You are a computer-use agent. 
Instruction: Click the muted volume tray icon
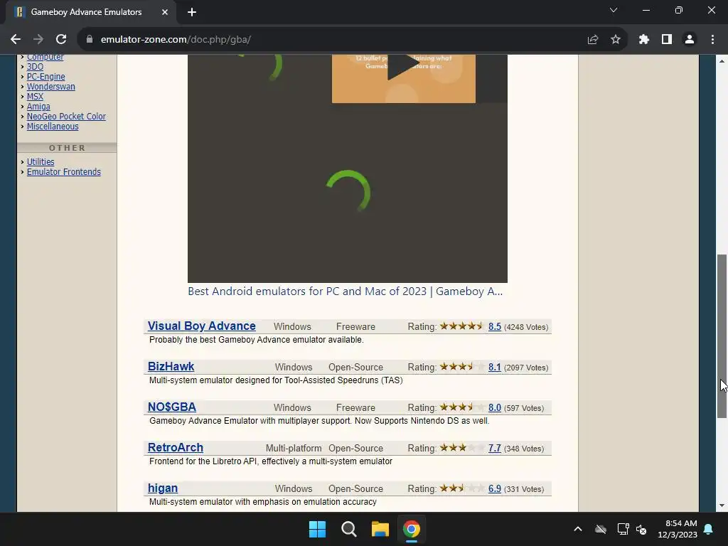(x=641, y=529)
